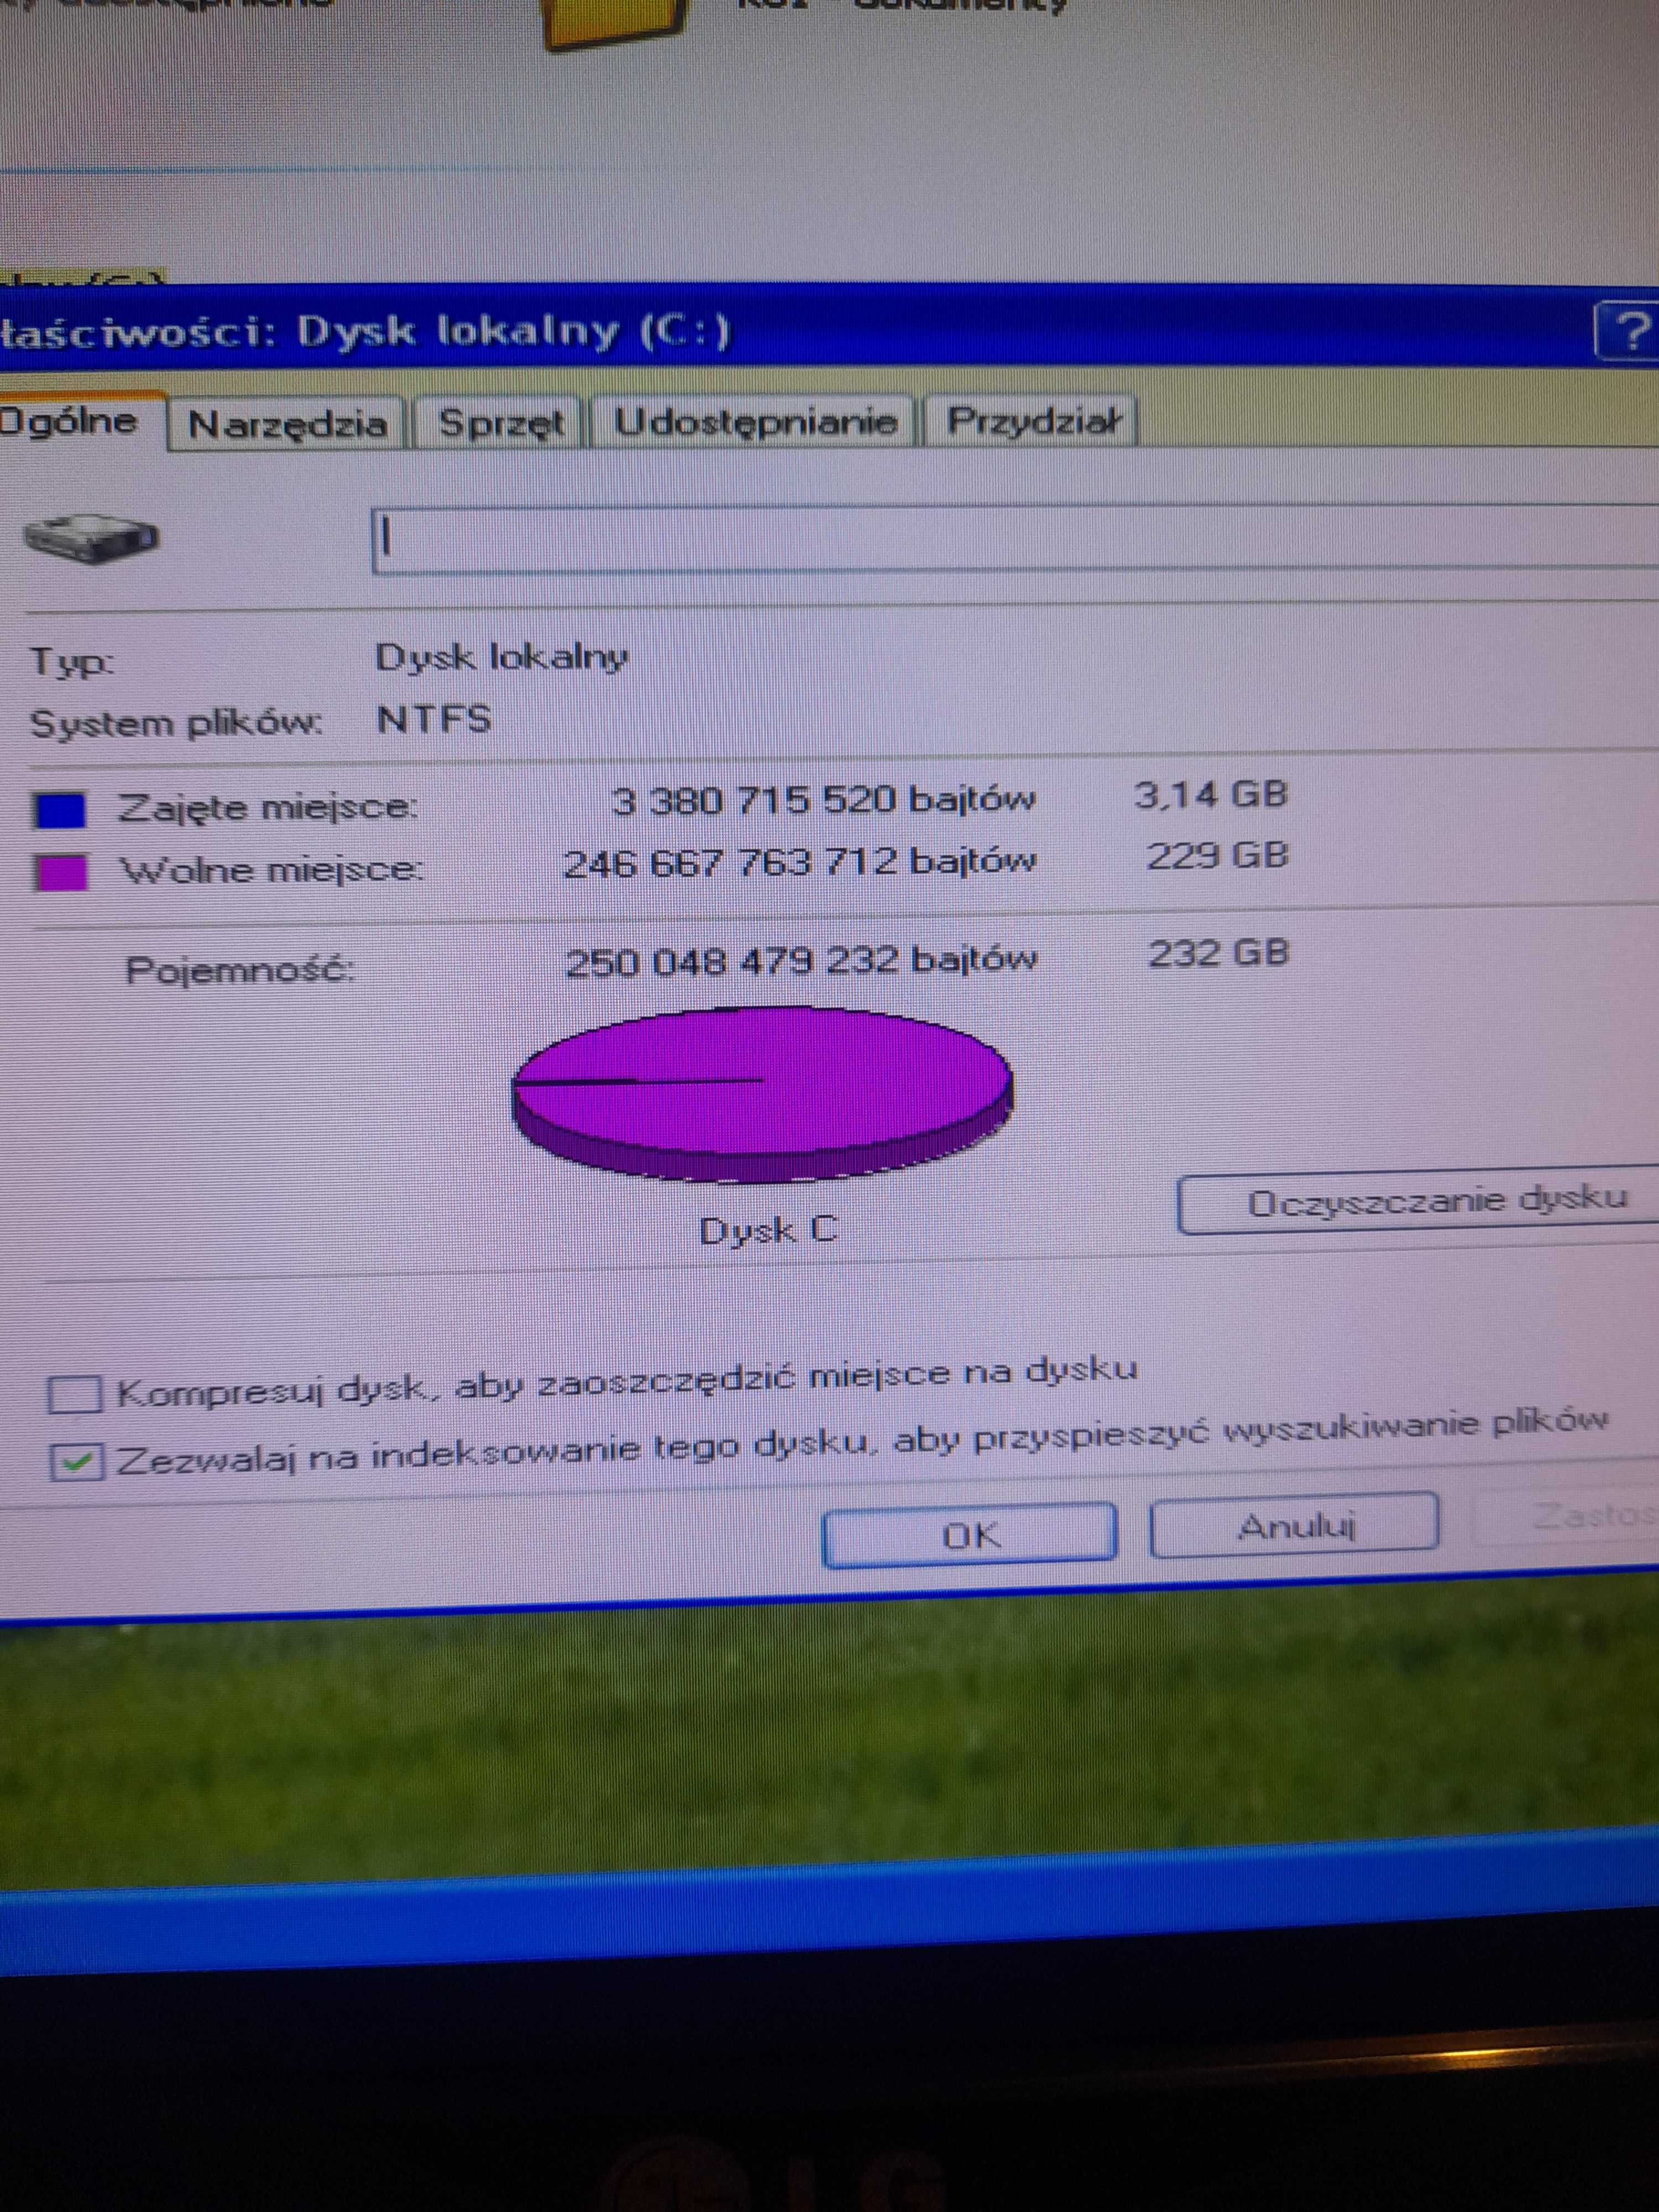
Task: Click the 3 380 715 520 bajtów value
Action: tap(823, 800)
